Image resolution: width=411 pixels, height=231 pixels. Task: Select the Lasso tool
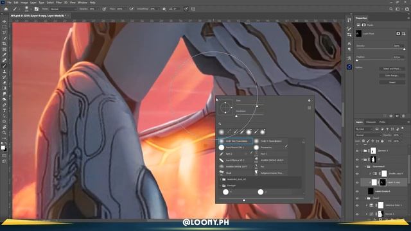4,33
